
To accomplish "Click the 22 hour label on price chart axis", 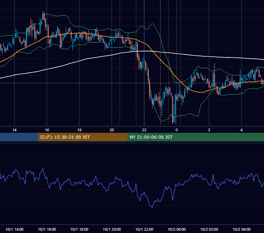I will pyautogui.click(x=144, y=130).
